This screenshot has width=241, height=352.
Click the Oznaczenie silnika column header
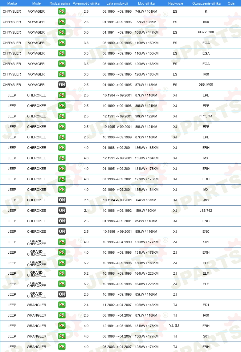(x=206, y=3)
